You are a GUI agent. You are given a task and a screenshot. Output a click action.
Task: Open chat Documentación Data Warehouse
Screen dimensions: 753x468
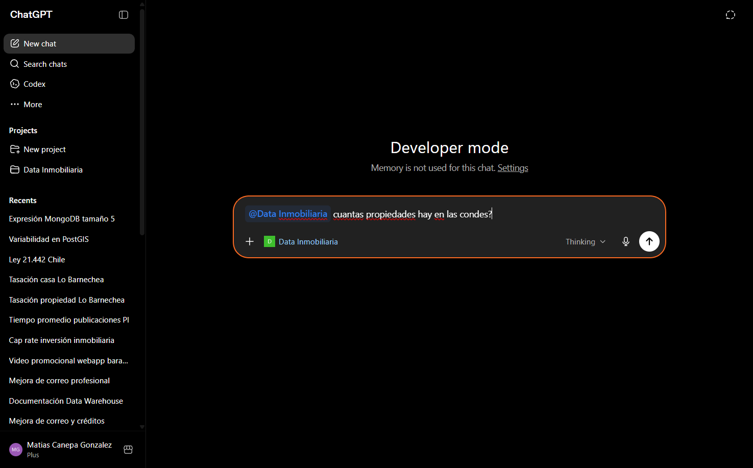click(x=69, y=401)
